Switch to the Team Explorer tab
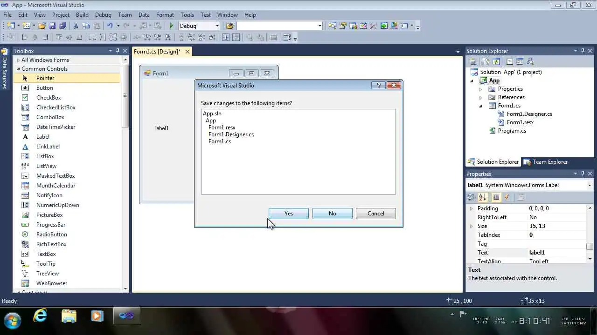The image size is (597, 335). coord(546,162)
